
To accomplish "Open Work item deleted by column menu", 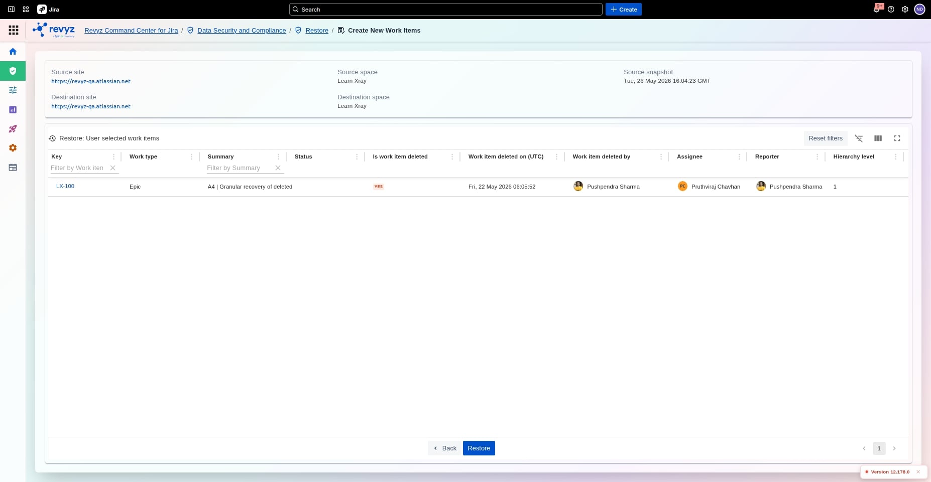I will pyautogui.click(x=661, y=157).
